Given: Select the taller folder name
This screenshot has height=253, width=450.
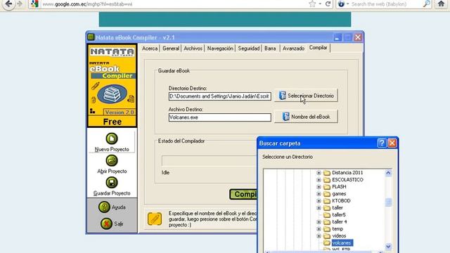Looking at the screenshot, I should (337, 208).
